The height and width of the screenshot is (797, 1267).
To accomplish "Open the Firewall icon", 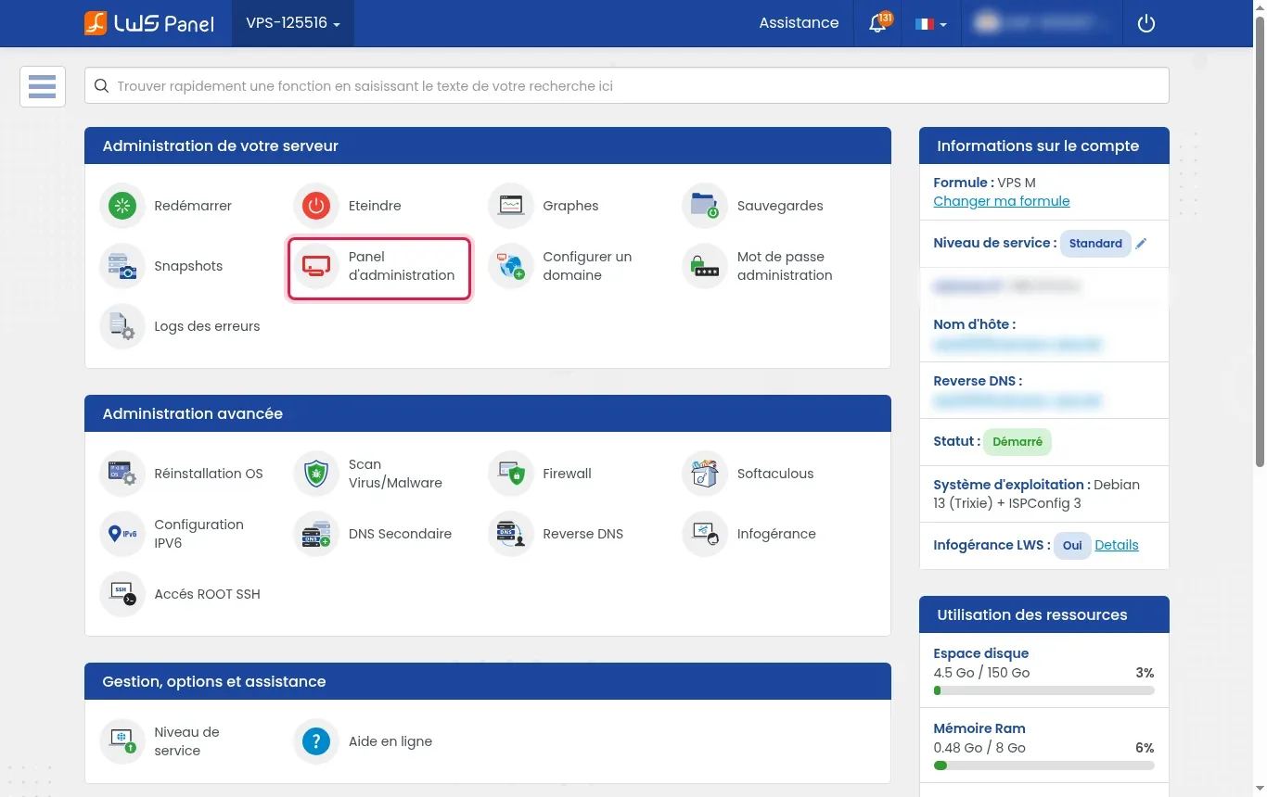I will click(511, 474).
